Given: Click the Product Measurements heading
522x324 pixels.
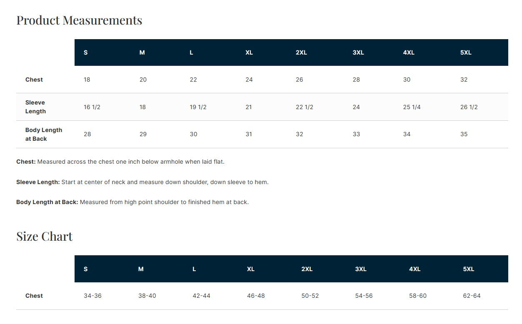Looking at the screenshot, I should coord(79,20).
